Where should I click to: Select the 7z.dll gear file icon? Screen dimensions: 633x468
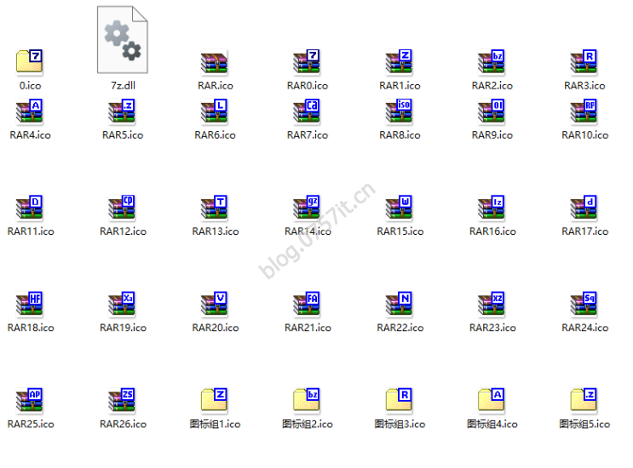[x=123, y=39]
